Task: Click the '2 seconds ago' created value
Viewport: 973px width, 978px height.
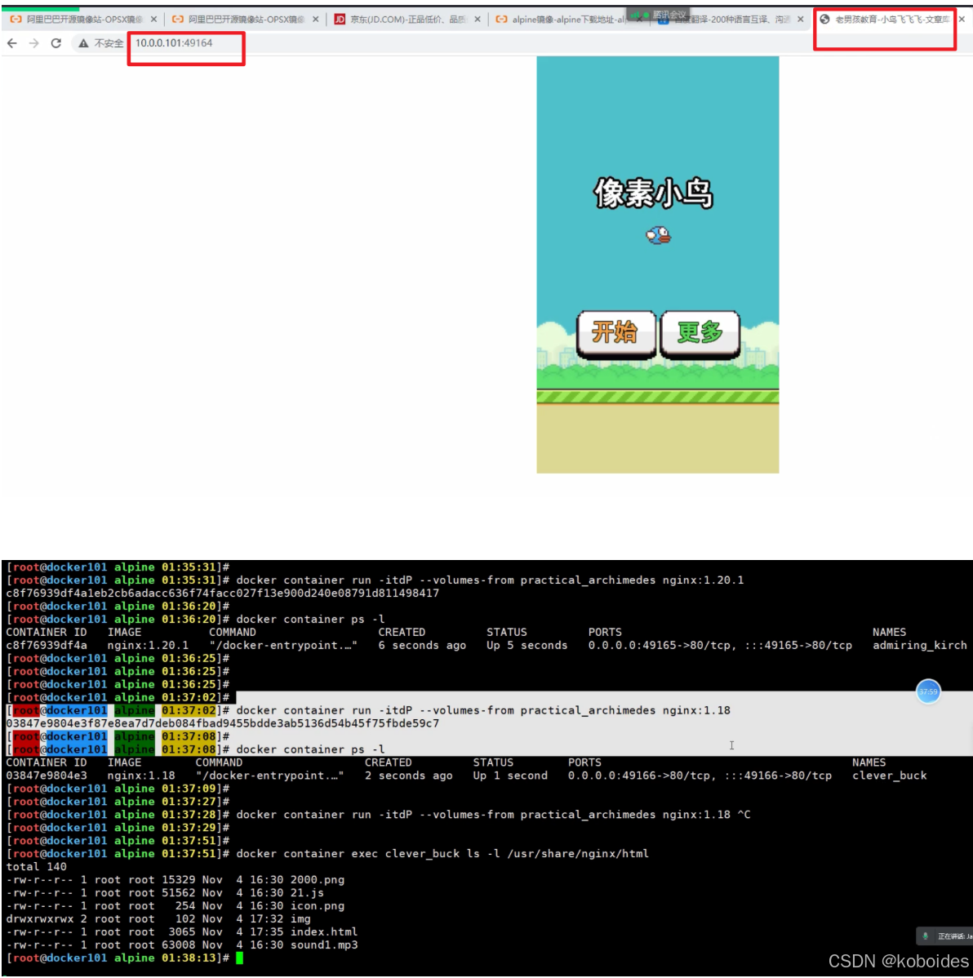Action: pos(408,776)
